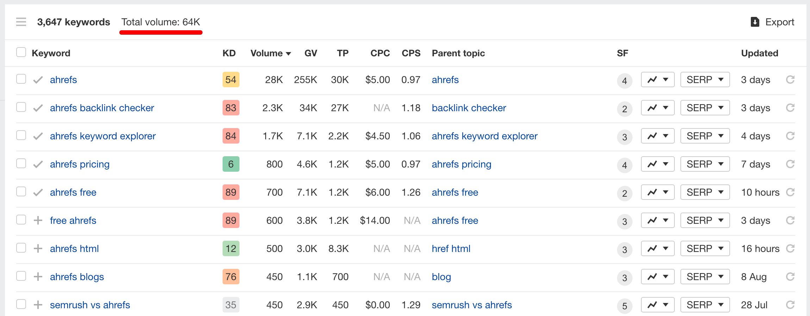Sort by the Updated column header
This screenshot has width=810, height=316.
coord(760,53)
